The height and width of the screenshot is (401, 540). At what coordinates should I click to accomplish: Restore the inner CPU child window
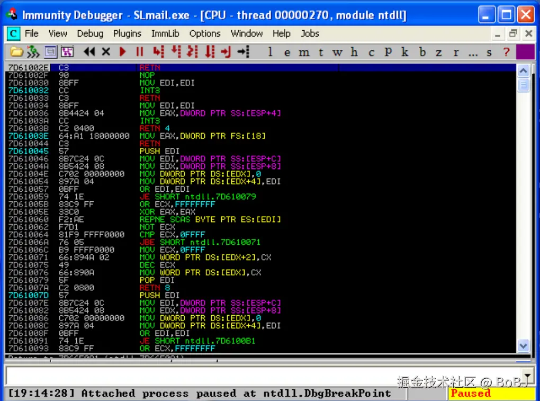(x=513, y=33)
